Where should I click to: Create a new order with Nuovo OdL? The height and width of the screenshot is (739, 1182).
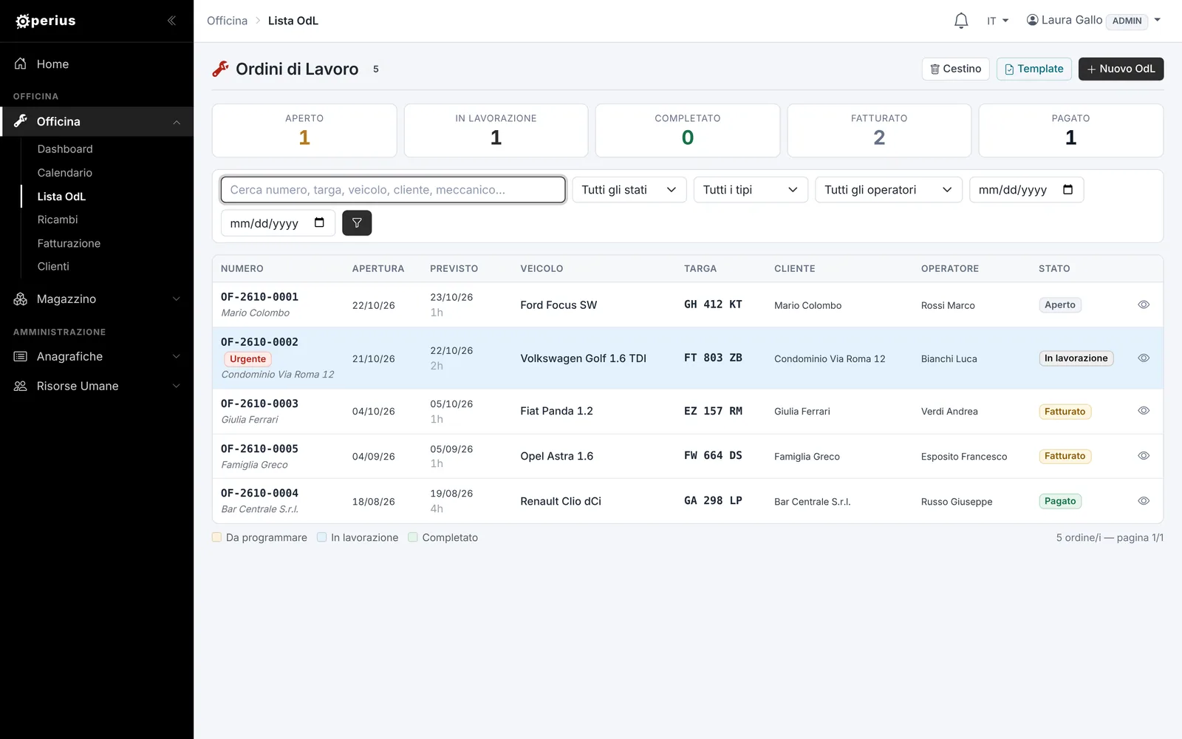click(x=1121, y=69)
